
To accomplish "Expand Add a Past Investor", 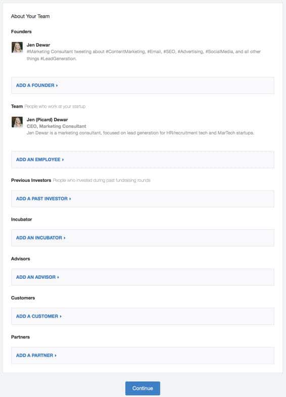I will [142, 199].
